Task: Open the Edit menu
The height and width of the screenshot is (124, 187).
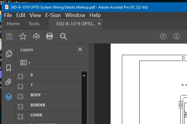Action: point(21,15)
